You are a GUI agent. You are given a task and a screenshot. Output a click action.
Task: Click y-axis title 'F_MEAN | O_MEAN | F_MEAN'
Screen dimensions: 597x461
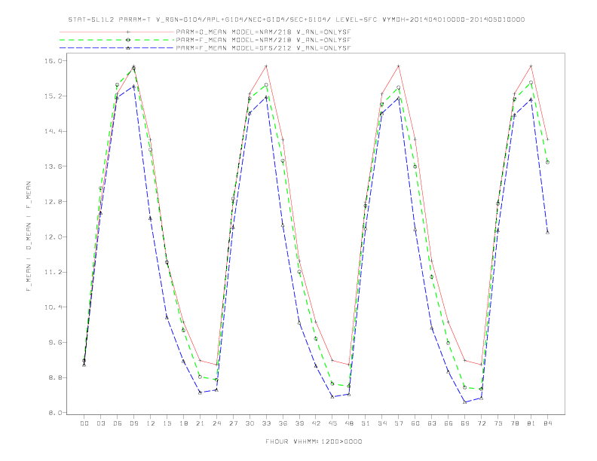click(29, 237)
